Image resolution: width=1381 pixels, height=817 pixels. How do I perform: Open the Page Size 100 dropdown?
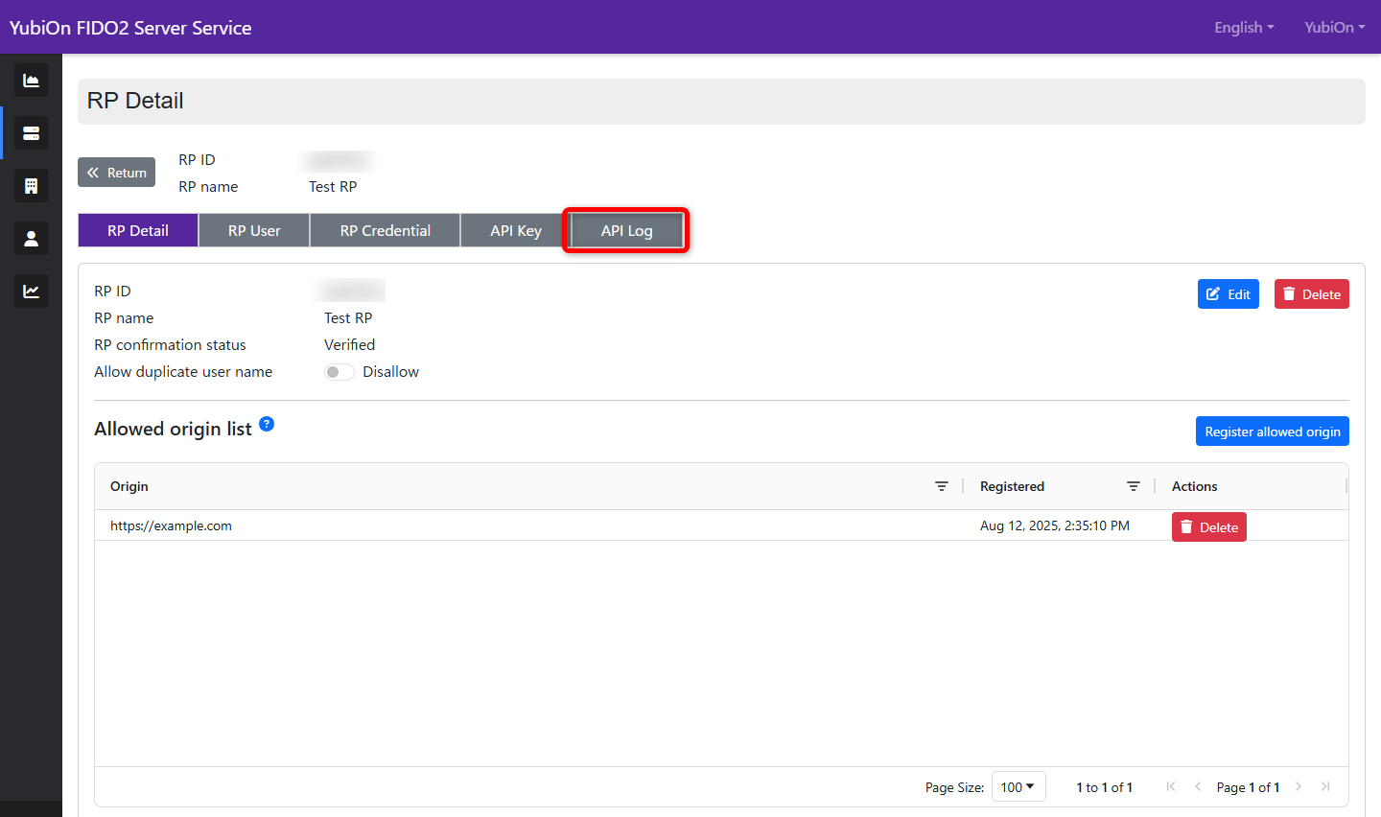(1018, 787)
